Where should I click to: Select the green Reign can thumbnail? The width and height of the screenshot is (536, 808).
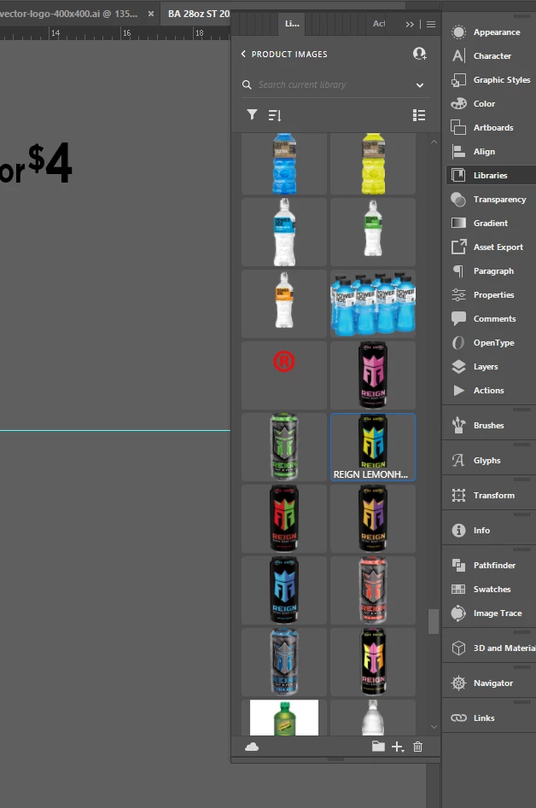pyautogui.click(x=284, y=447)
